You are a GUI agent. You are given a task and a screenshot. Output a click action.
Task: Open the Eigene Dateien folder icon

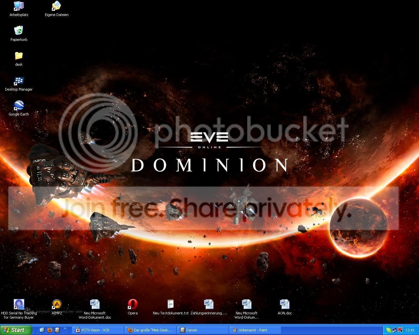pyautogui.click(x=57, y=9)
